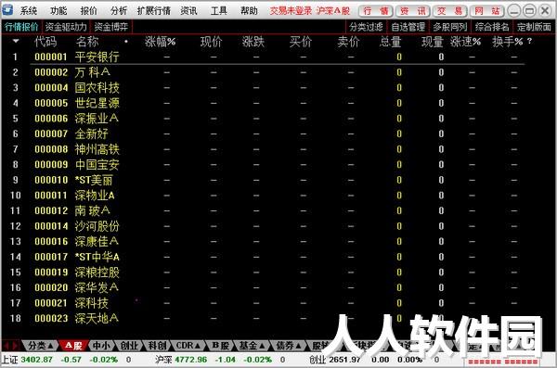Click the application logo icon in the title bar

coord(7,9)
